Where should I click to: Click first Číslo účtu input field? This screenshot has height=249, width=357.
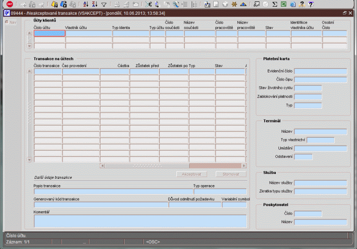point(50,34)
